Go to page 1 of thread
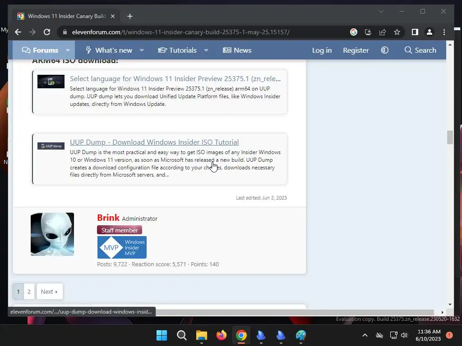The width and height of the screenshot is (462, 346). point(18,291)
